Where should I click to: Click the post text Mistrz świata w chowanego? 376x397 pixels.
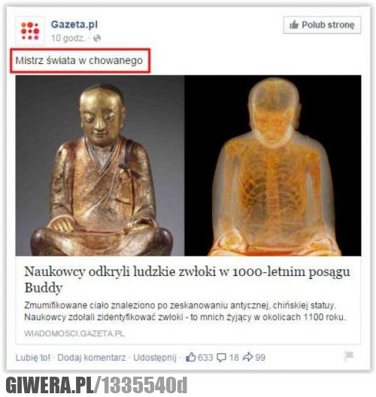(x=79, y=61)
